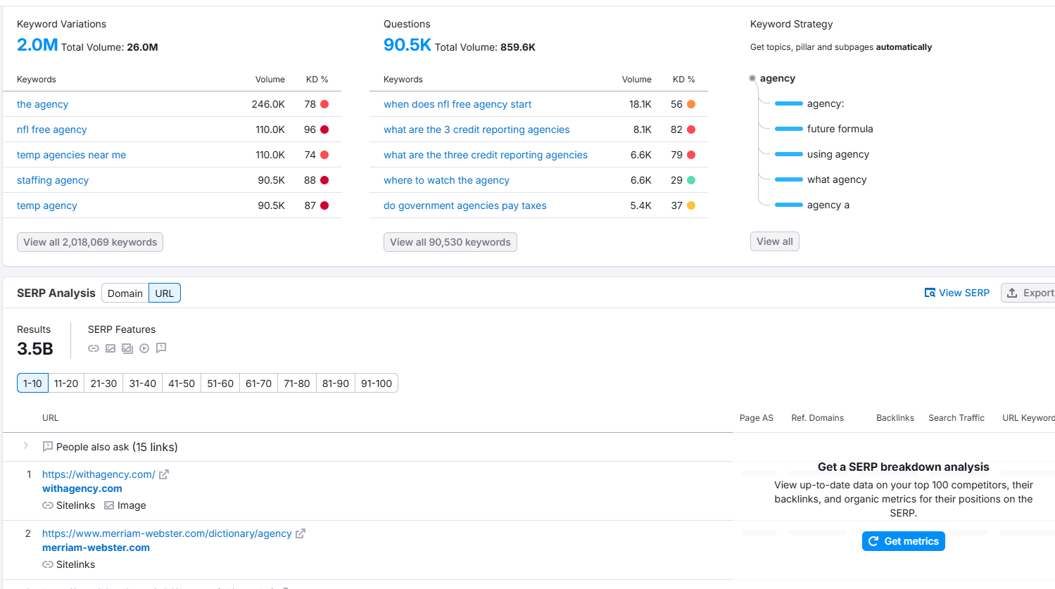
Task: Select results page 71-80
Action: (x=297, y=383)
